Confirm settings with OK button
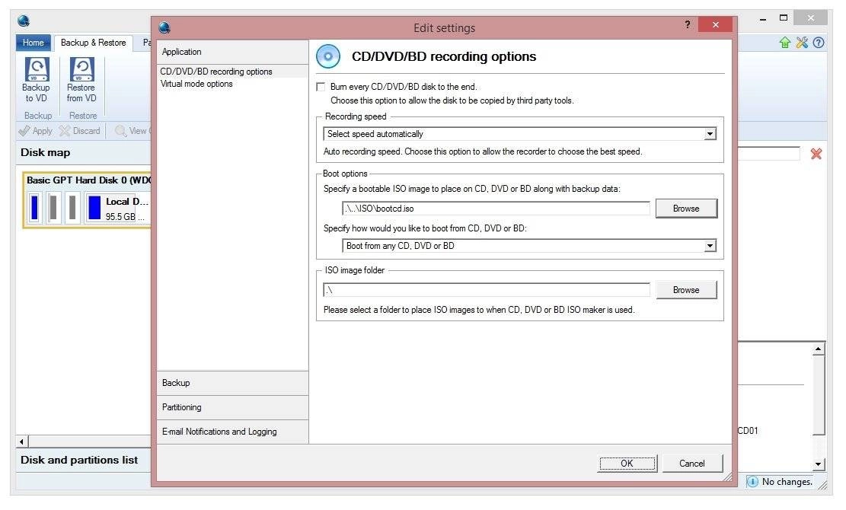 (627, 463)
